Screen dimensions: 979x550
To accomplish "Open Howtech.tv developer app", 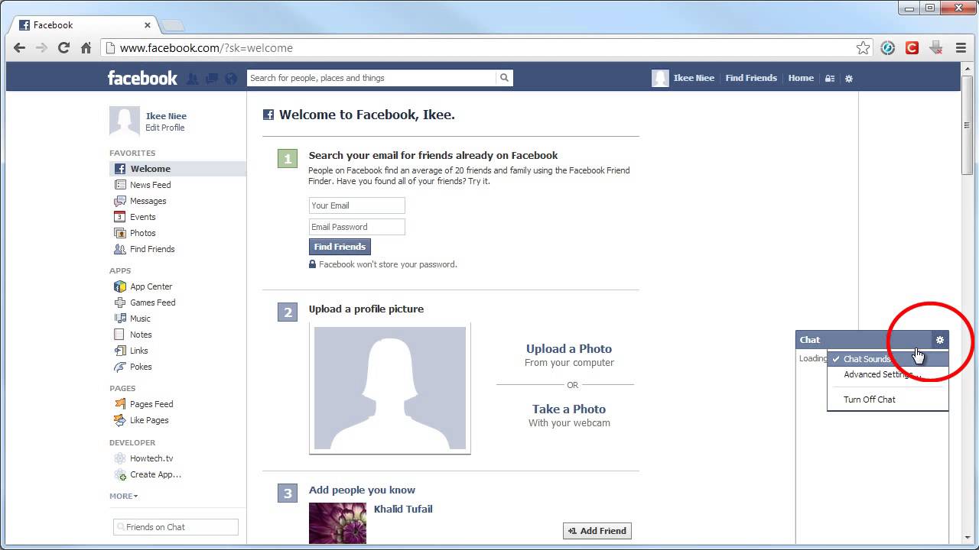I will pos(151,458).
